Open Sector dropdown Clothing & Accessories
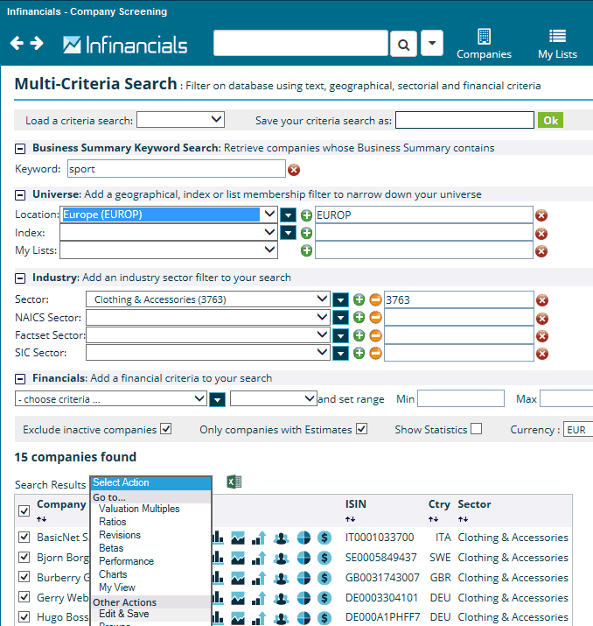The image size is (593, 626). point(208,299)
